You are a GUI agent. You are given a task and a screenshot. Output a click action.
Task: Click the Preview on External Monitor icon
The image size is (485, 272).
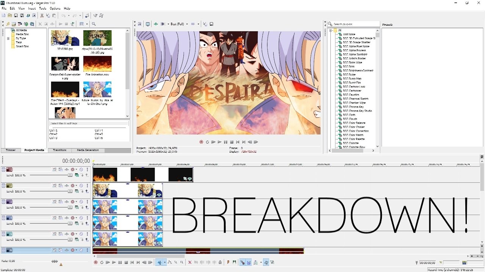point(147,24)
